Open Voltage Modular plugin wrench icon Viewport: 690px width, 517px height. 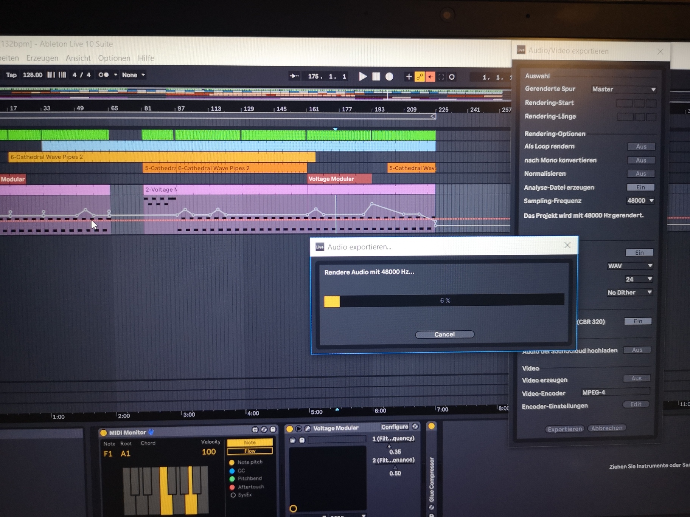(308, 429)
